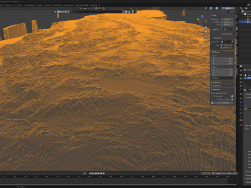Switch to the UV Editing workspace tab
251x188 pixels.
pos(18,5)
